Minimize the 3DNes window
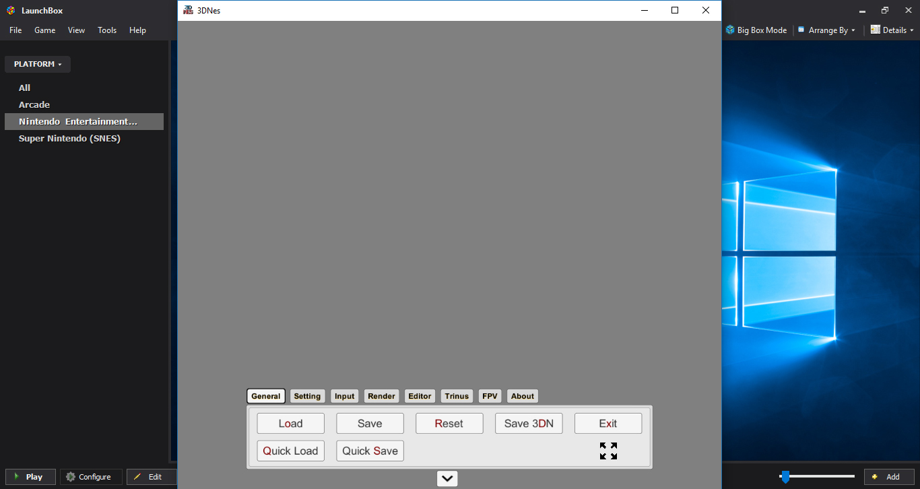The width and height of the screenshot is (920, 489). coord(645,10)
